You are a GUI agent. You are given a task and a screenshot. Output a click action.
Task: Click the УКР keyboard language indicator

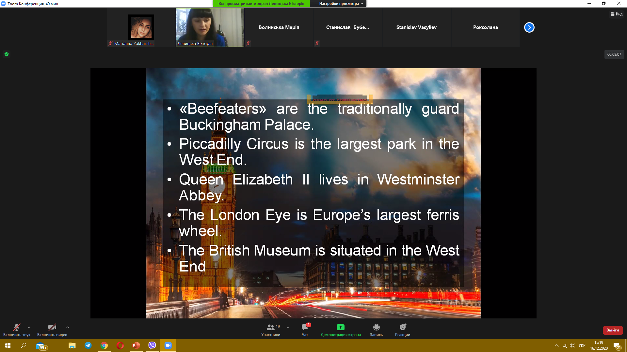tap(582, 345)
